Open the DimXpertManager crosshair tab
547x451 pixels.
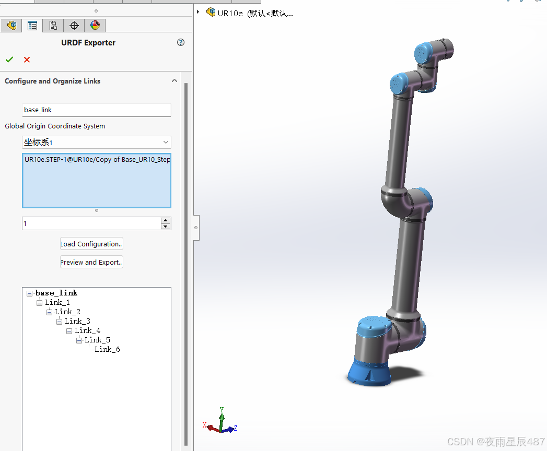point(74,26)
